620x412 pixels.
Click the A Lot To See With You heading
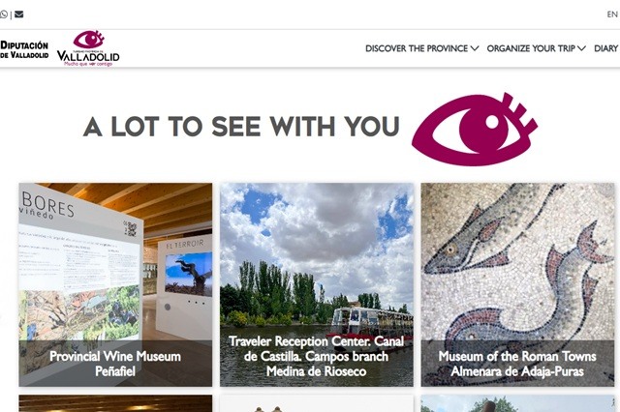(241, 127)
